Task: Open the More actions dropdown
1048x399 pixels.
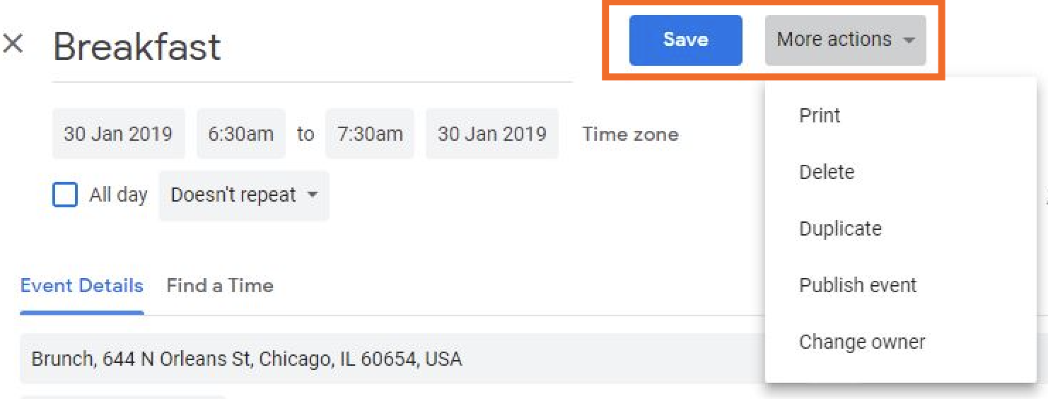Action: coord(845,40)
